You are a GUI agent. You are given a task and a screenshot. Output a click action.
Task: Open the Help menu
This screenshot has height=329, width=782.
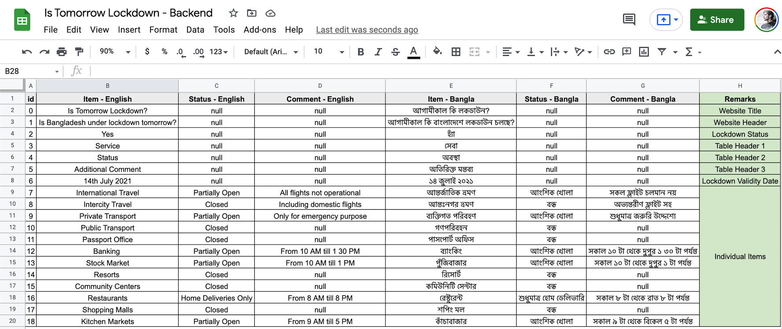point(294,30)
